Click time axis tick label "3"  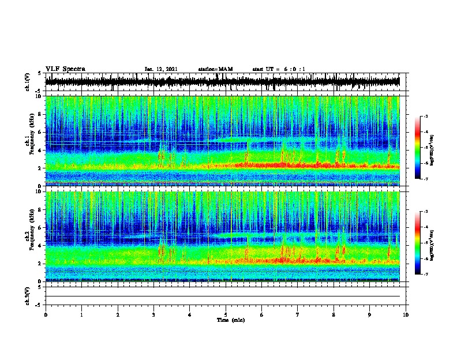pyautogui.click(x=153, y=315)
